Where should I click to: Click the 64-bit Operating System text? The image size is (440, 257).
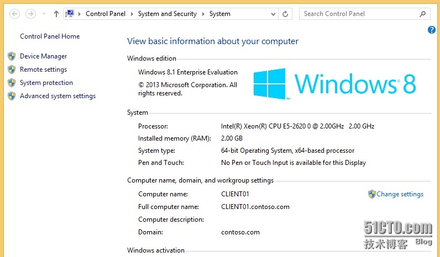(x=287, y=151)
